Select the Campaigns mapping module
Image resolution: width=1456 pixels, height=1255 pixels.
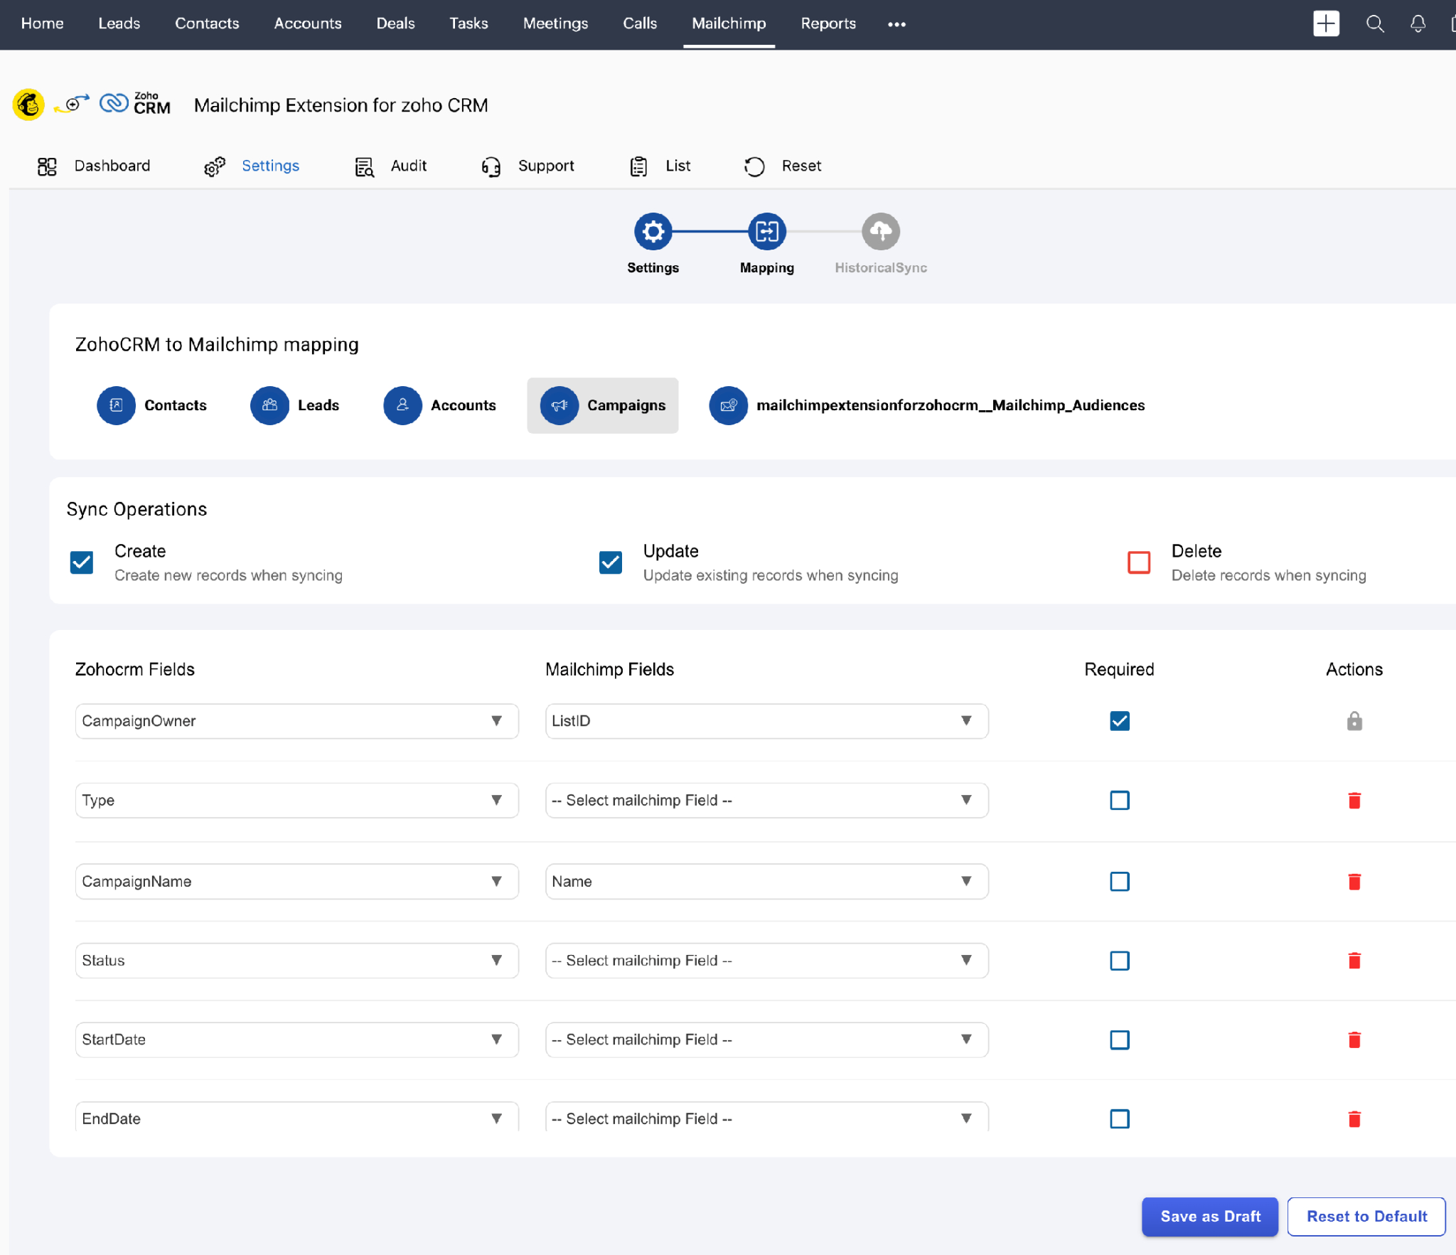[x=602, y=405]
